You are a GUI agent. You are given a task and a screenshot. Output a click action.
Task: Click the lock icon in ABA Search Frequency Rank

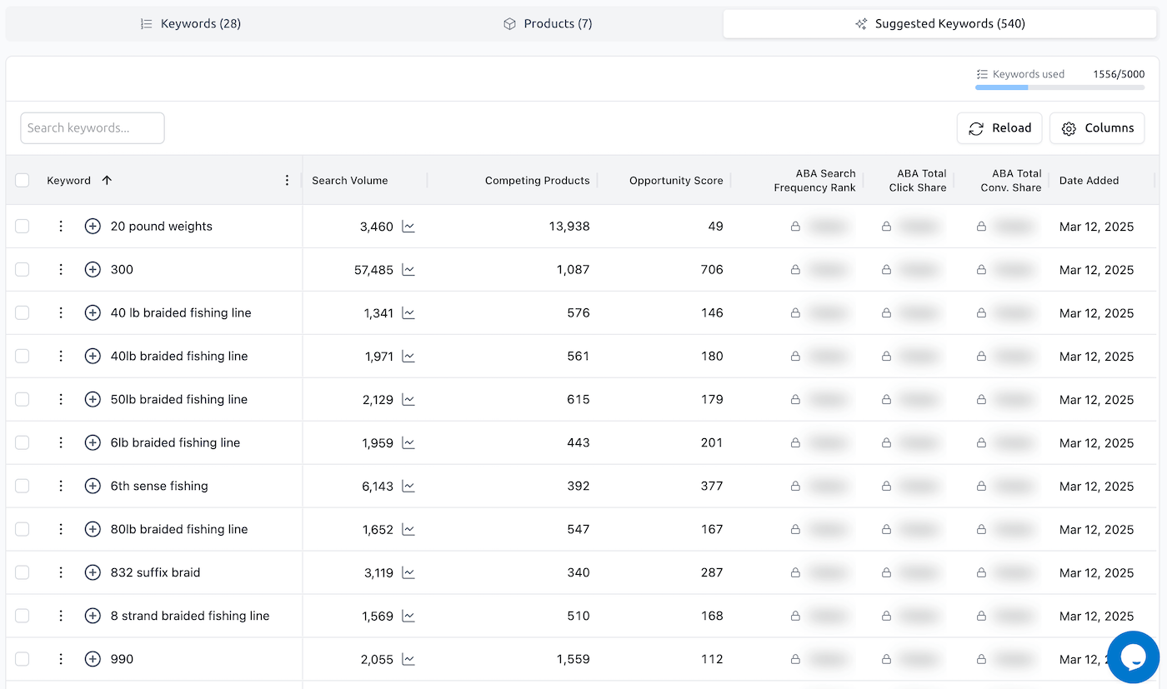click(x=795, y=226)
